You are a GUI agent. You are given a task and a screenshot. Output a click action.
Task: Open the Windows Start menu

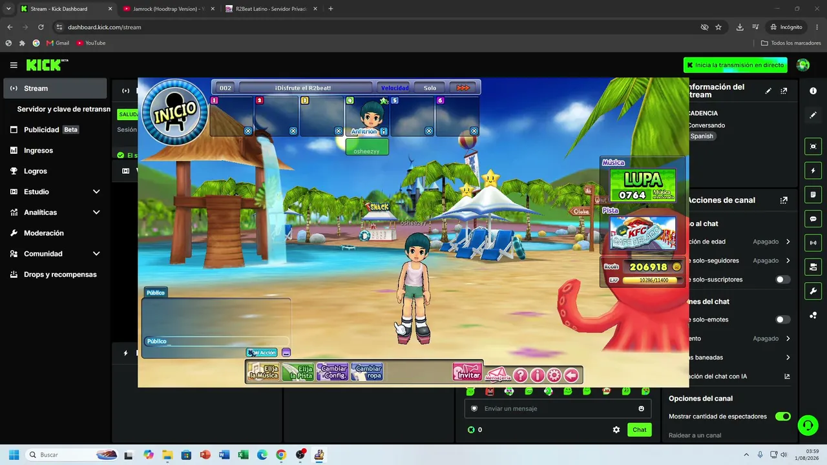[x=14, y=455]
